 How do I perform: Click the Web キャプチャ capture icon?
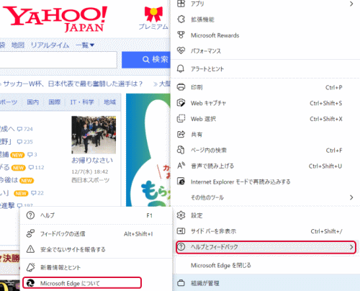(181, 103)
